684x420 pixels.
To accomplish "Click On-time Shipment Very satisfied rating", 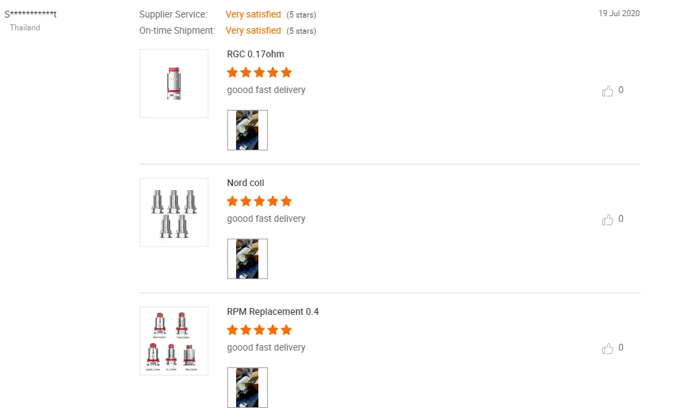I will [253, 30].
